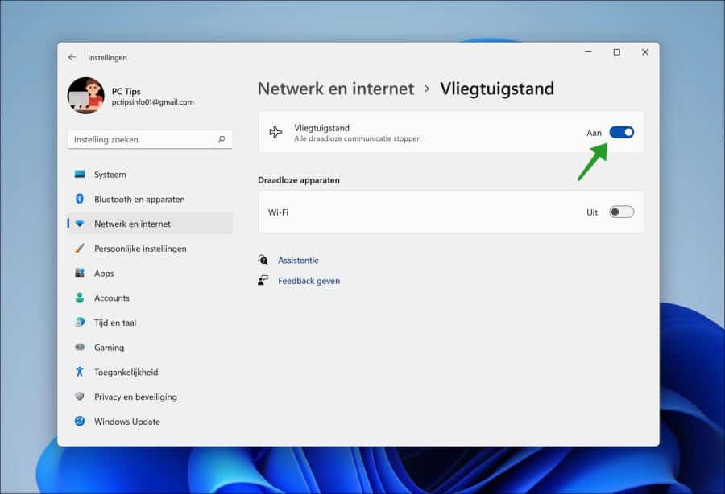The height and width of the screenshot is (494, 725).
Task: Open the Systeem settings page
Action: (x=150, y=175)
